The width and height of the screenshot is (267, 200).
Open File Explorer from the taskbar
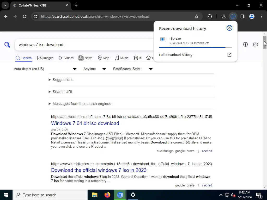click(94, 195)
